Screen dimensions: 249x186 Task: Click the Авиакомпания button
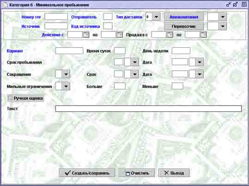point(184,17)
